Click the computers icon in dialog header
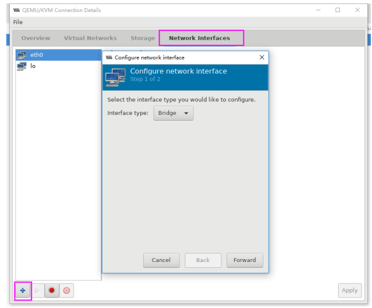This screenshot has width=372, height=308. tap(116, 77)
